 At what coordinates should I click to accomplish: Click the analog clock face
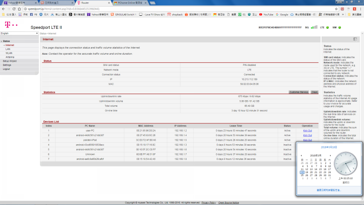345,163
